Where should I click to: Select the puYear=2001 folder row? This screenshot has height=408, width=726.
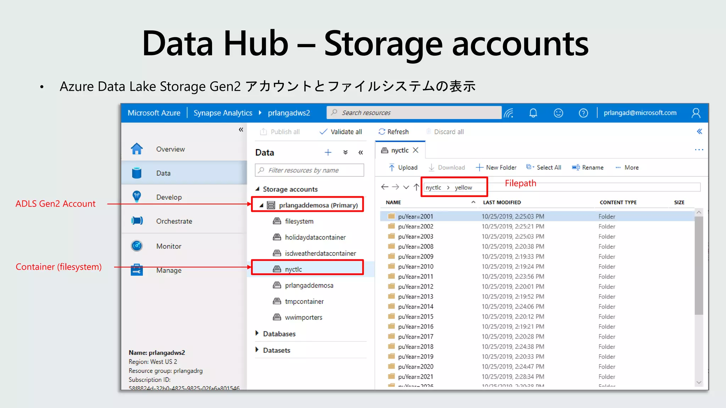point(537,216)
